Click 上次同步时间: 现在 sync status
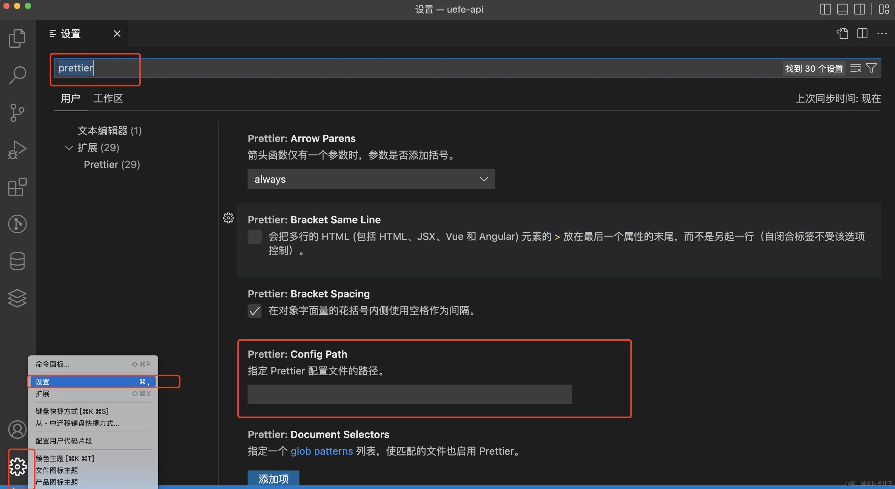The width and height of the screenshot is (895, 489). coord(838,99)
